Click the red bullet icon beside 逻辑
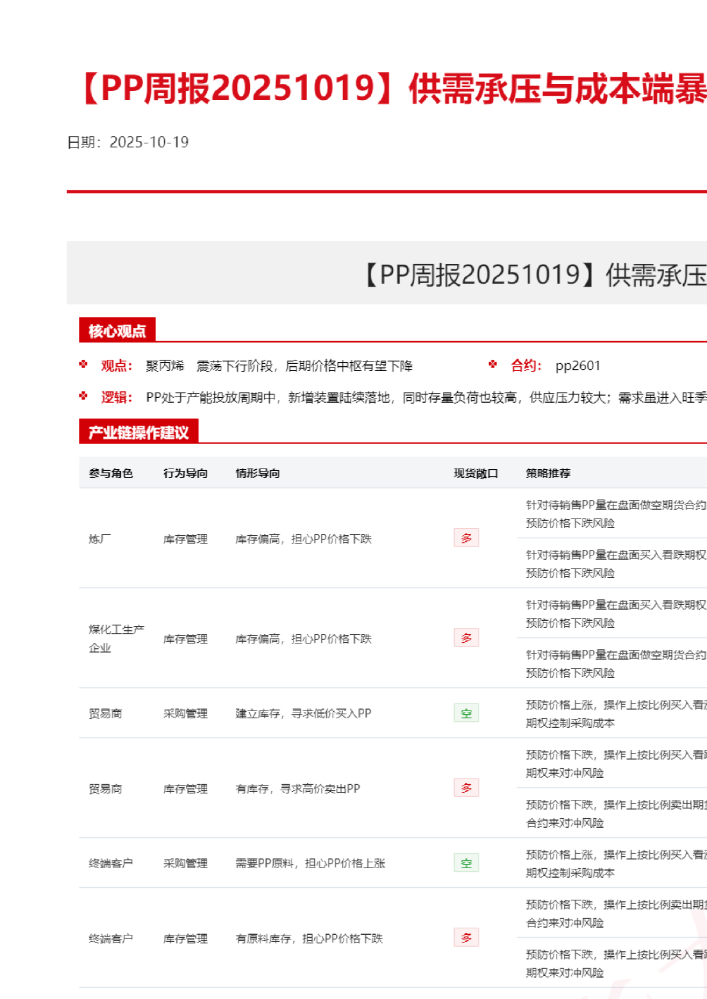The width and height of the screenshot is (707, 999). [x=83, y=396]
